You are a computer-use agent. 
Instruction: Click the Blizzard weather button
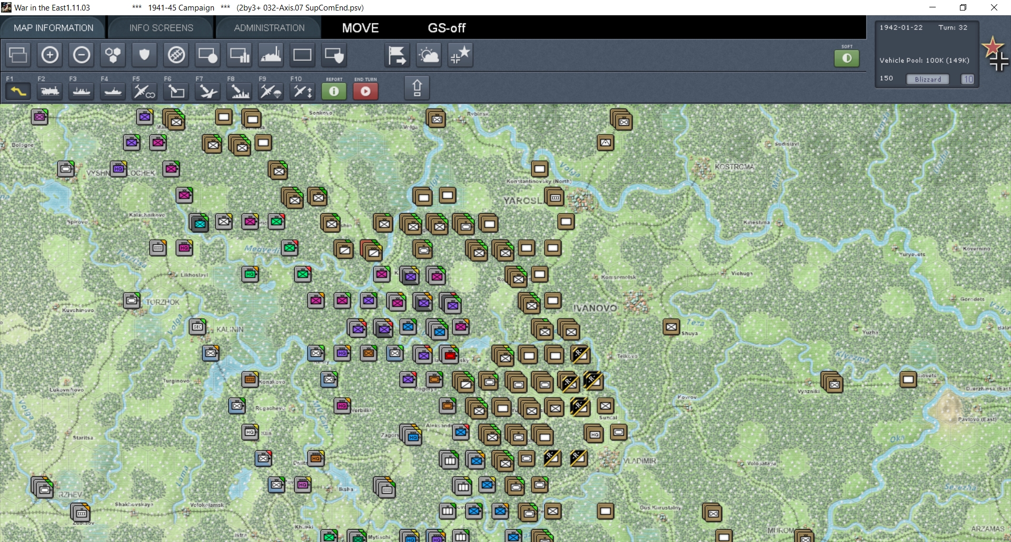click(928, 79)
